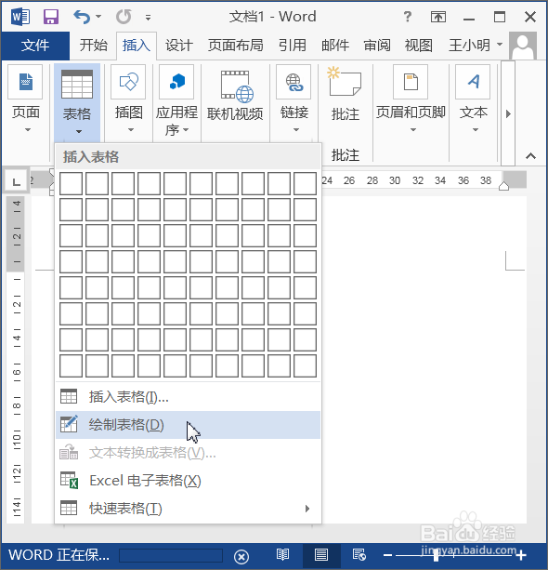Screen dimensions: 548x570
Task: Pick the last cell of the grid's first row
Action: coord(305,183)
